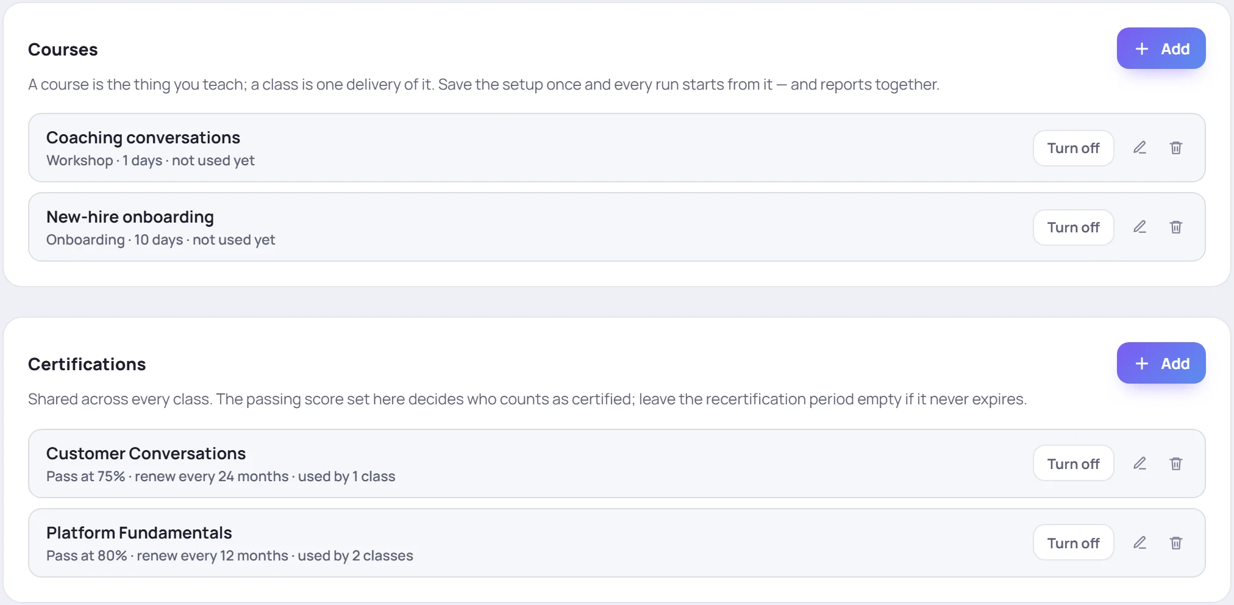Viewport: 1234px width, 605px height.
Task: Select the New-hire onboarding title
Action: point(130,217)
